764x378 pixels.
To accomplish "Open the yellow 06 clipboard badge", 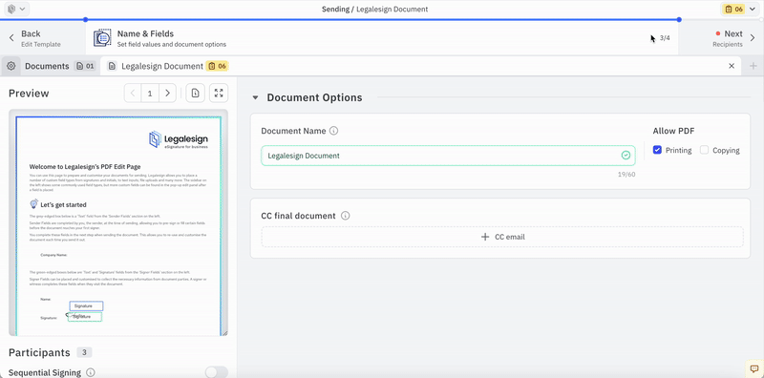I will (733, 9).
